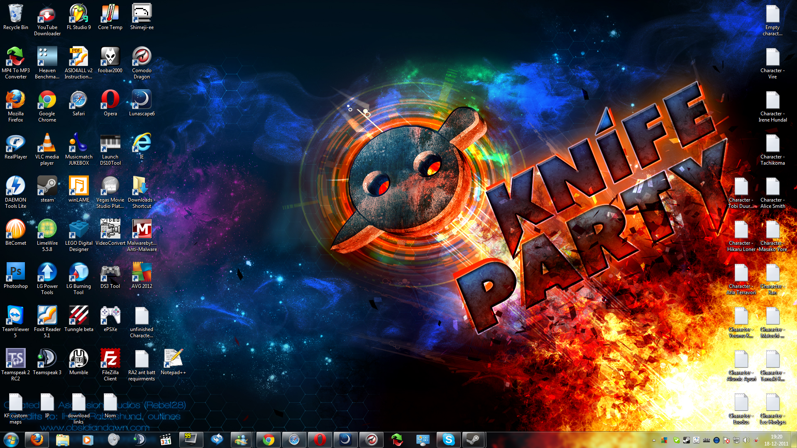
Task: Open Windows Explorer from the taskbar
Action: (x=62, y=440)
